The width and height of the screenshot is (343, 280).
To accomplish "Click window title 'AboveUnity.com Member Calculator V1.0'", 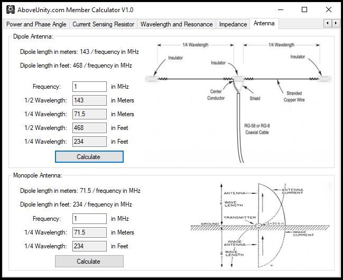I will click(x=76, y=10).
